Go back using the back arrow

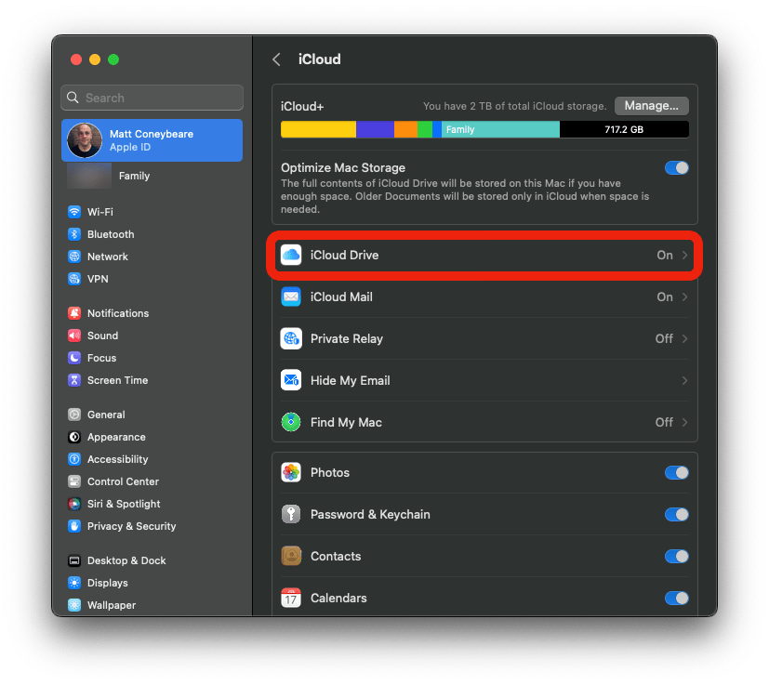276,59
